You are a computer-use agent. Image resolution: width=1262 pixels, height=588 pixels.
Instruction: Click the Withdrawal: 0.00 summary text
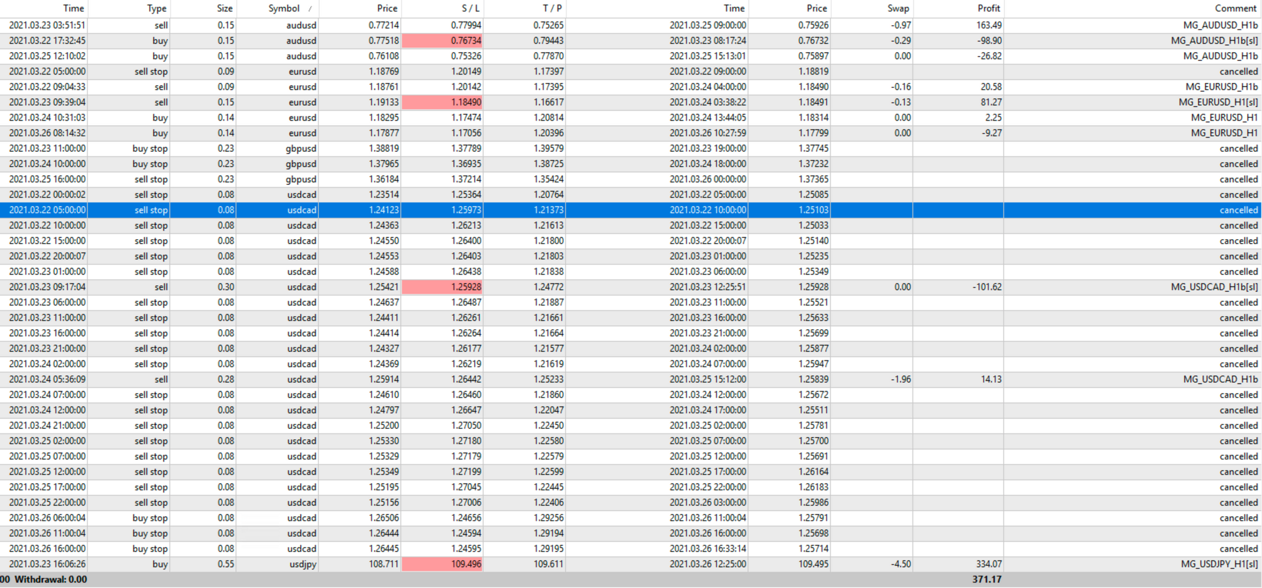[x=50, y=579]
